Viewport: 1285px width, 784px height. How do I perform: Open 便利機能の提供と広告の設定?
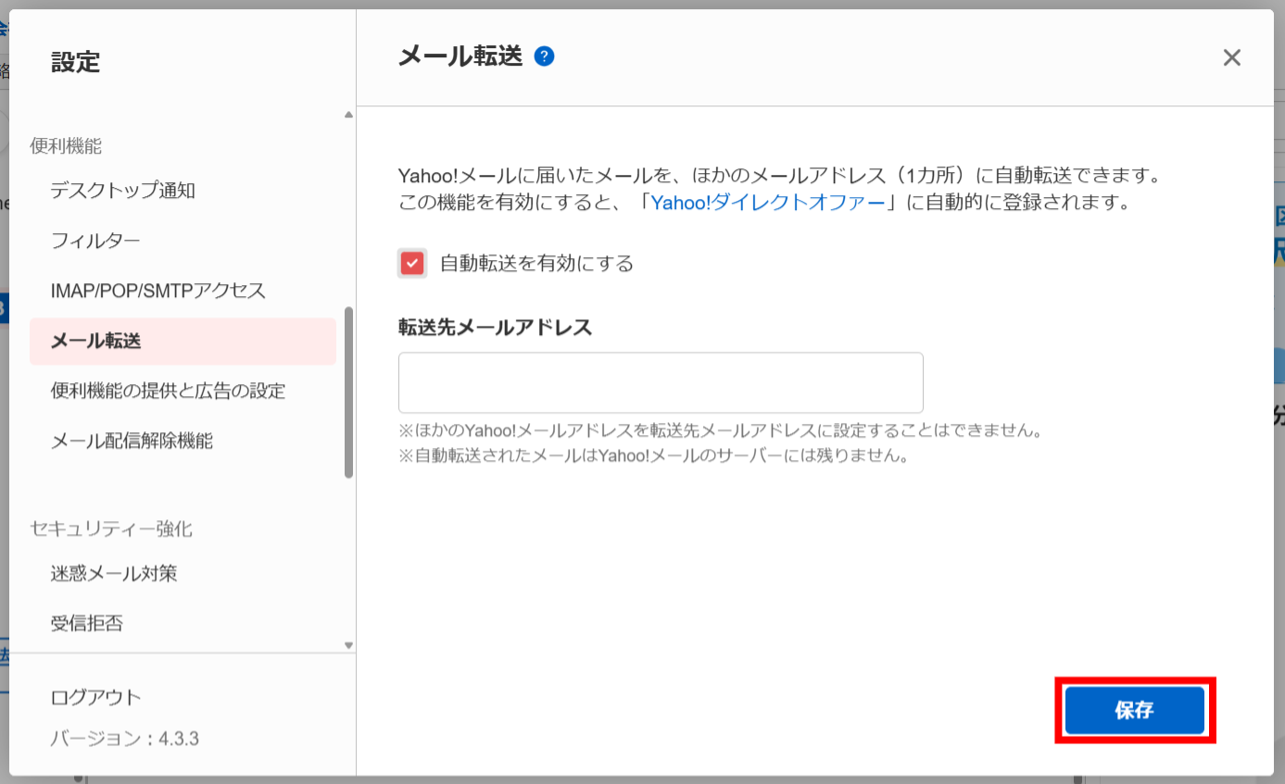169,391
